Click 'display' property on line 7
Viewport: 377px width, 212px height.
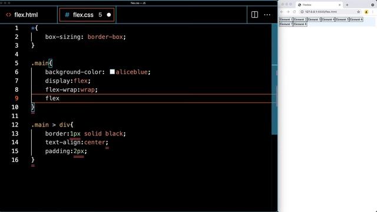pyautogui.click(x=58, y=81)
